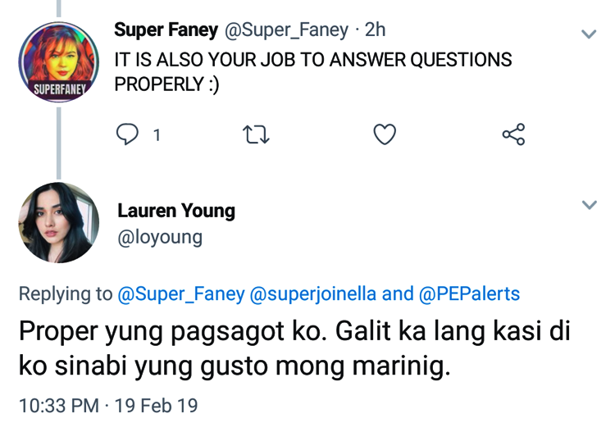The width and height of the screenshot is (615, 423).
Task: Share Super Faney's tweet
Action: click(513, 134)
